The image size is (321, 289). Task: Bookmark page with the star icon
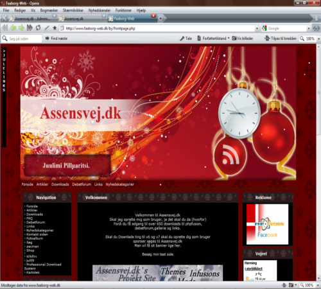click(55, 28)
